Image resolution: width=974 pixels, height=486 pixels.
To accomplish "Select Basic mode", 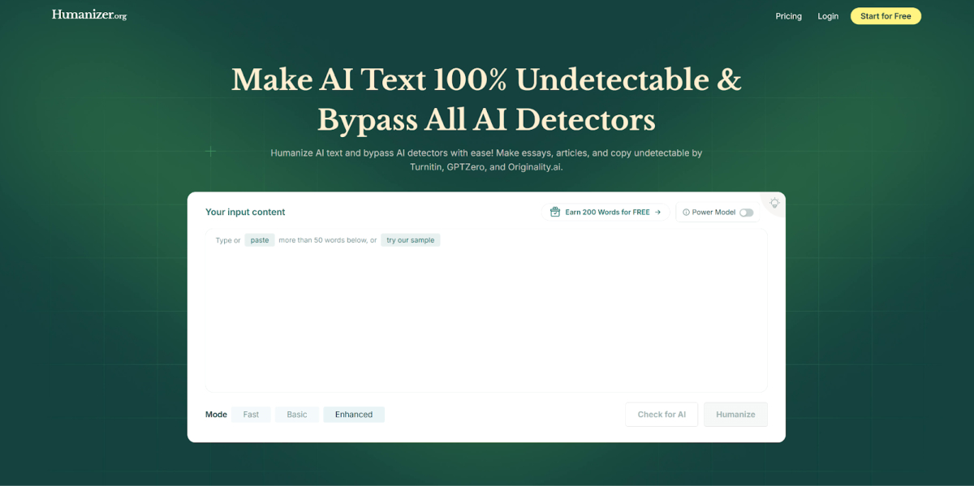I will (297, 415).
